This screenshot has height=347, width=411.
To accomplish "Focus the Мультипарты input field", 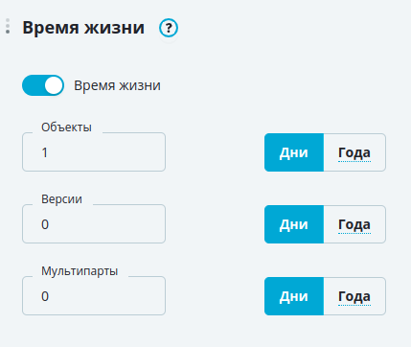I will [x=94, y=296].
